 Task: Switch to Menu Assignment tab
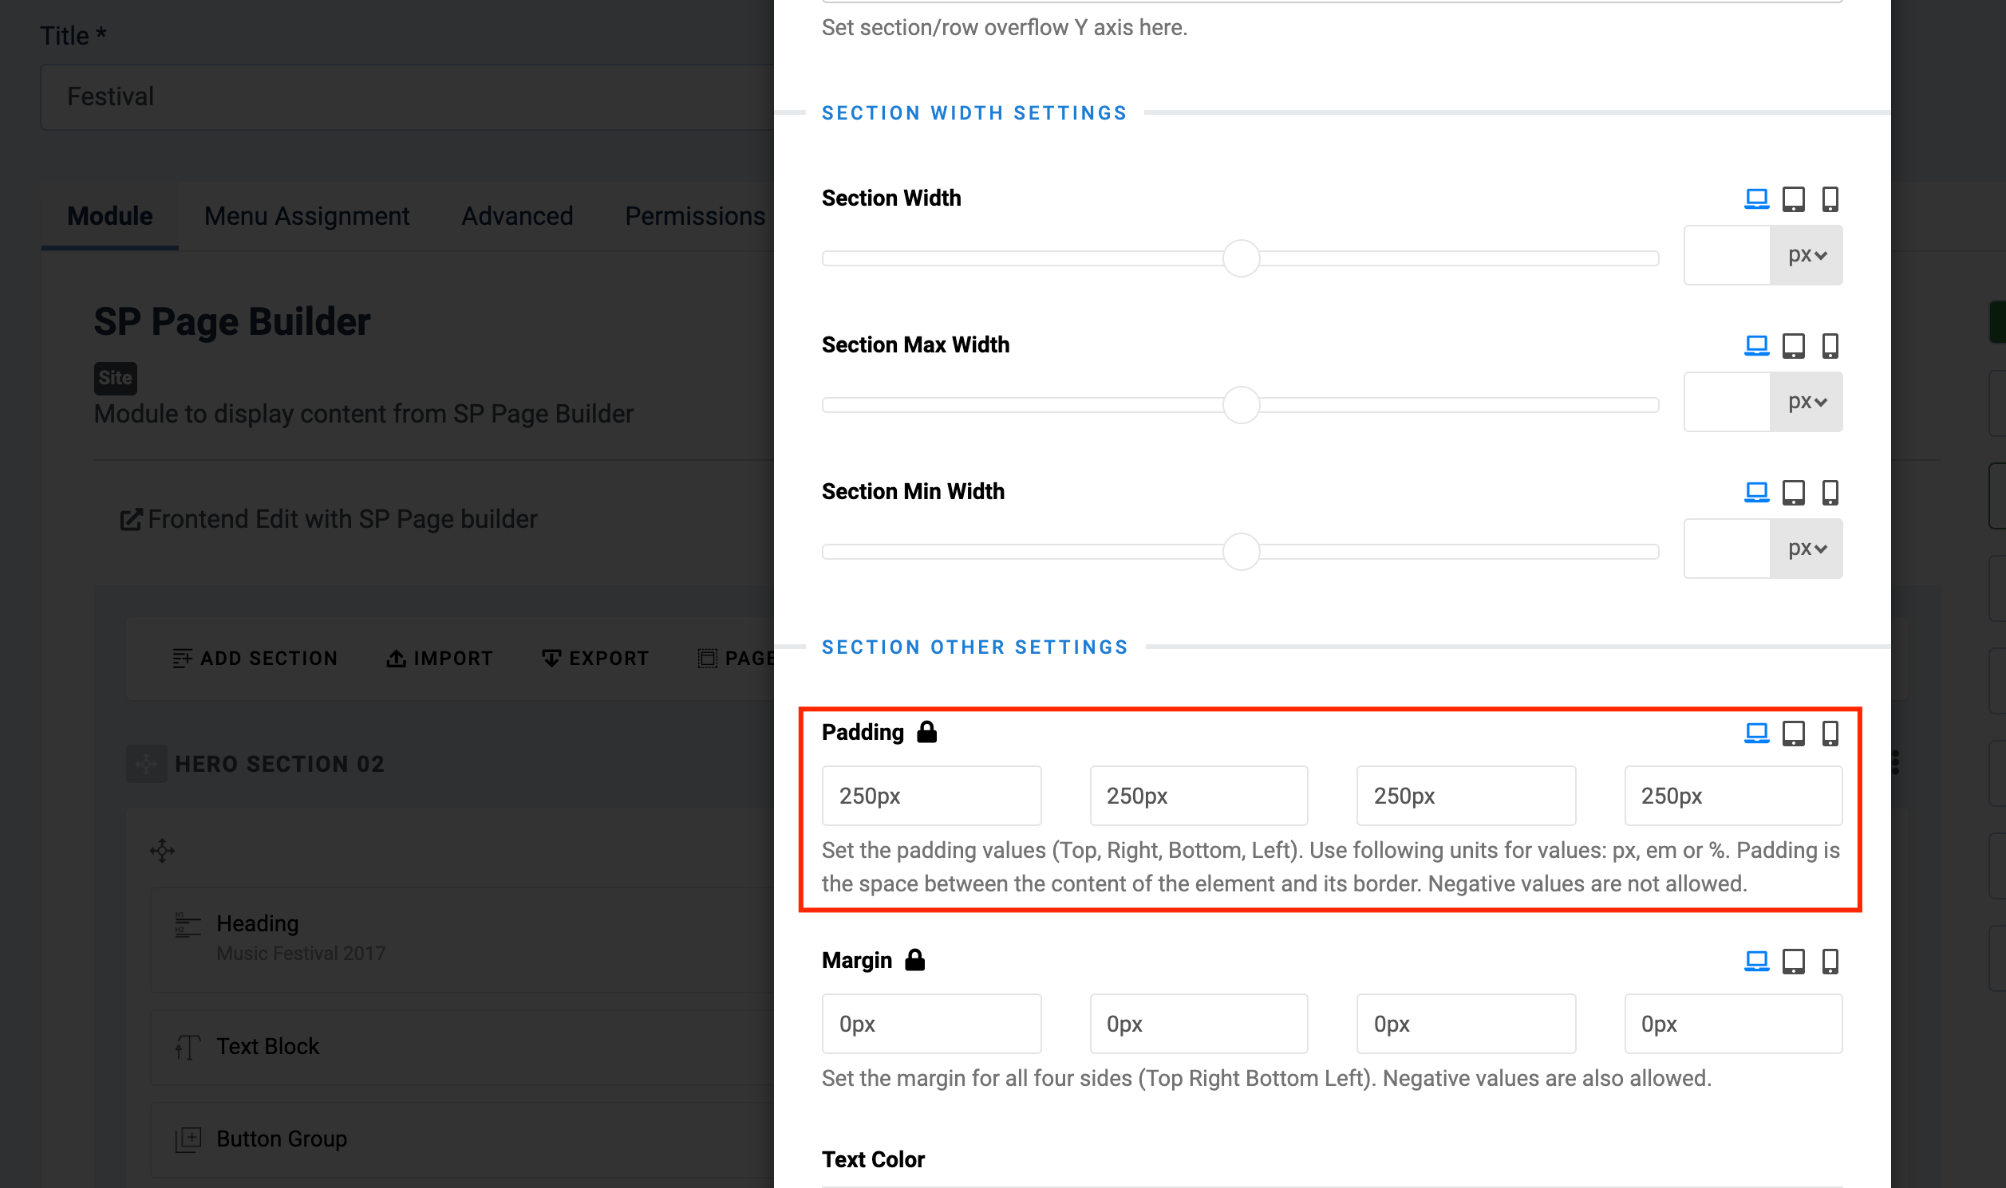click(x=306, y=216)
